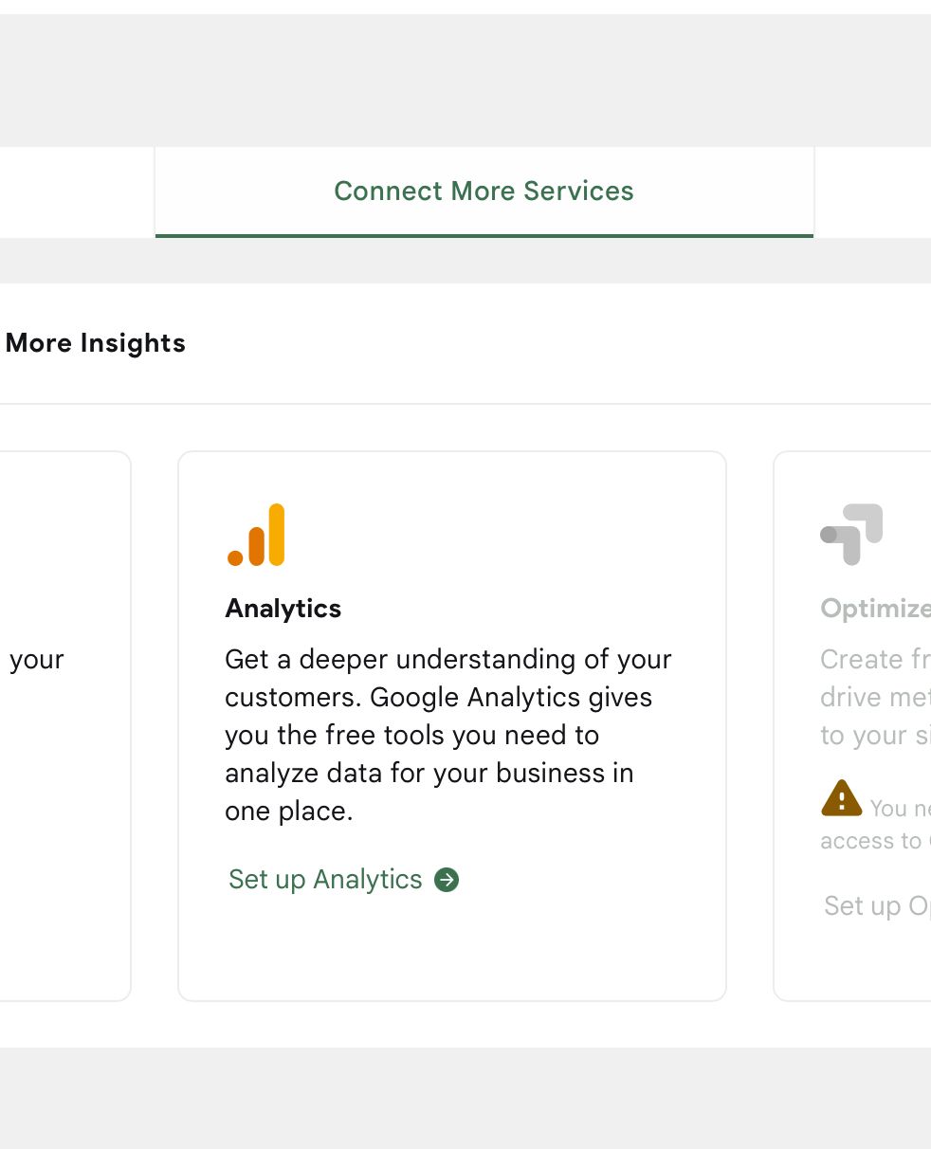
Task: Click the greyed-out Google Optimize logo
Action: [851, 535]
